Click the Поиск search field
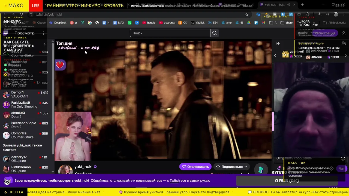349x196 pixels. [x=170, y=33]
